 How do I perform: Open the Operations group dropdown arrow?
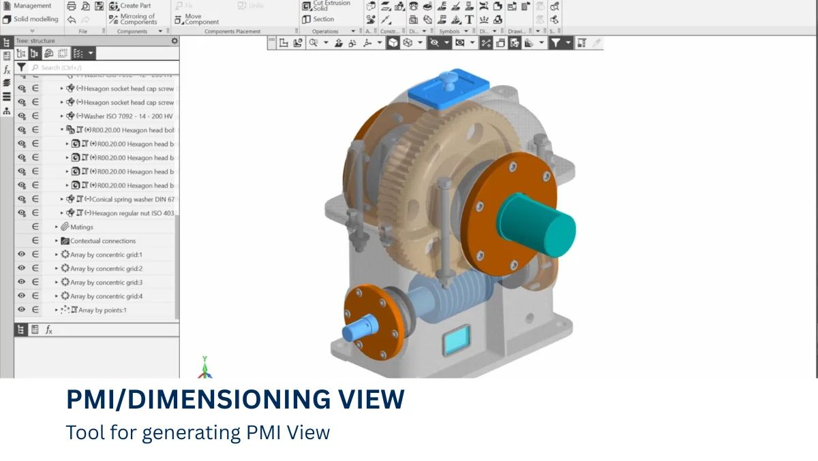point(353,31)
